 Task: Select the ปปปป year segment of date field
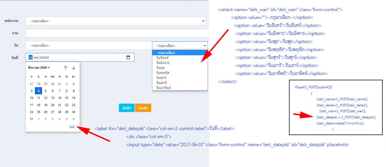coord(44,57)
